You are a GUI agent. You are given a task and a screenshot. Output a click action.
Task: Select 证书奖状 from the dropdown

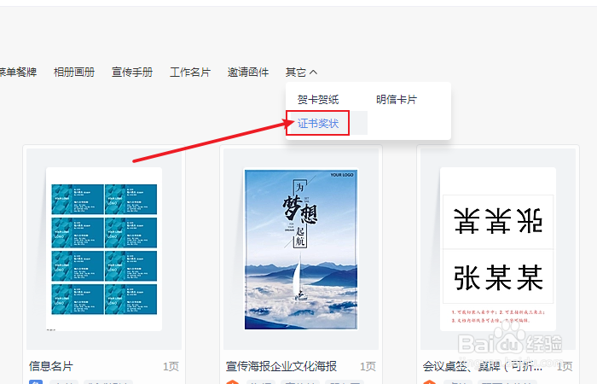318,123
